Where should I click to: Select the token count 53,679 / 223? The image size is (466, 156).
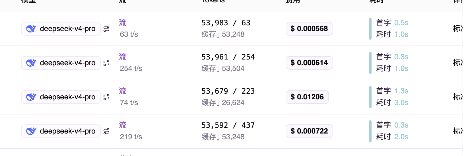228,91
